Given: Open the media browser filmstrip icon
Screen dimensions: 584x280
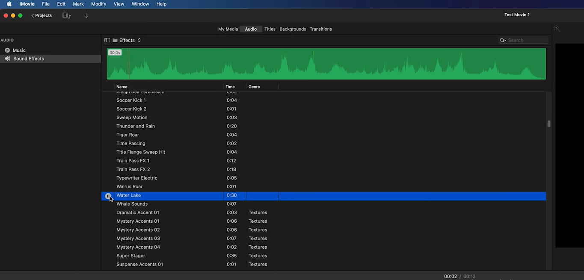Looking at the screenshot, I should click(x=67, y=15).
